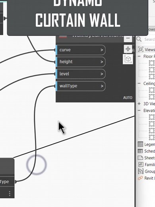This screenshot has height=207, width=155.
Task: Click the zoom out minus button
Action: coord(128,38)
